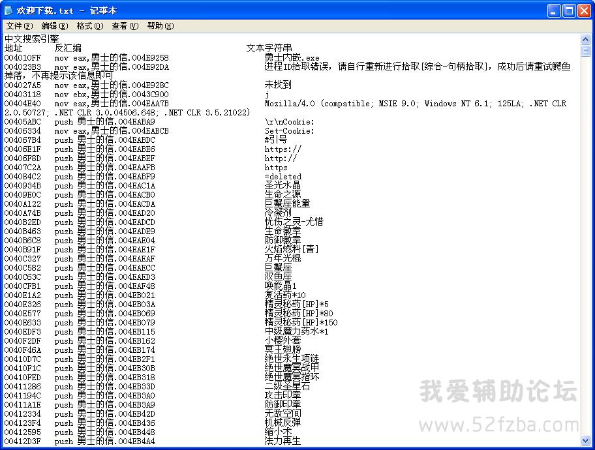This screenshot has width=595, height=450.
Task: Click the address 00412D3F
Action: point(22,442)
